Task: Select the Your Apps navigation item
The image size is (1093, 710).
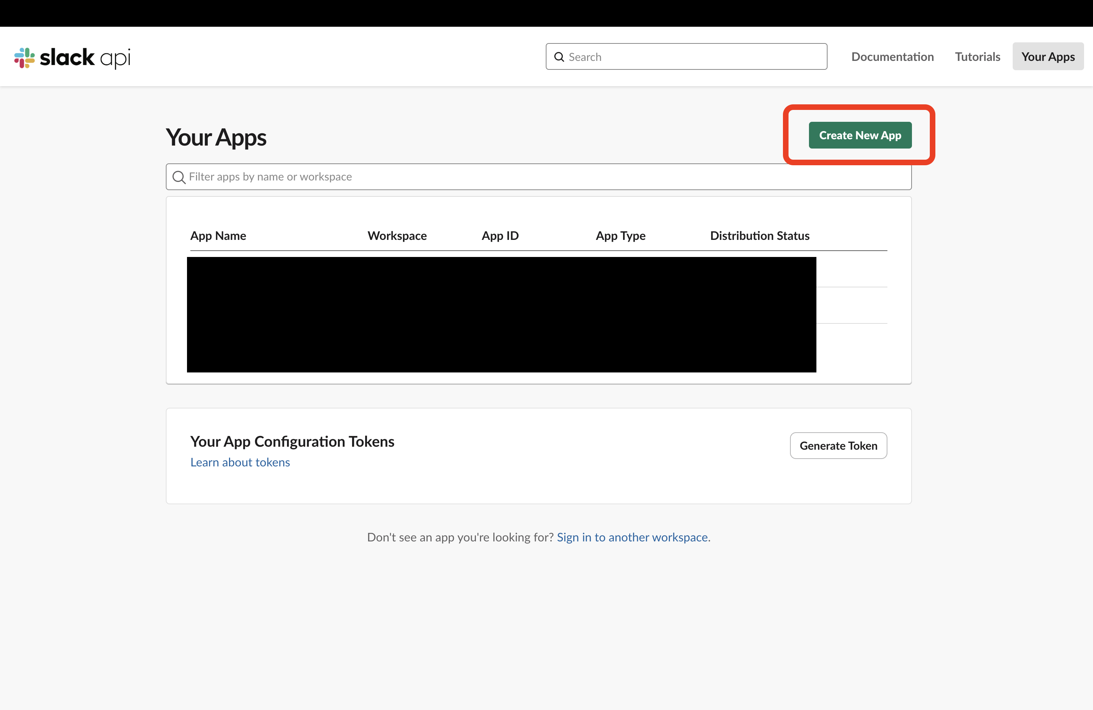Action: coord(1048,56)
